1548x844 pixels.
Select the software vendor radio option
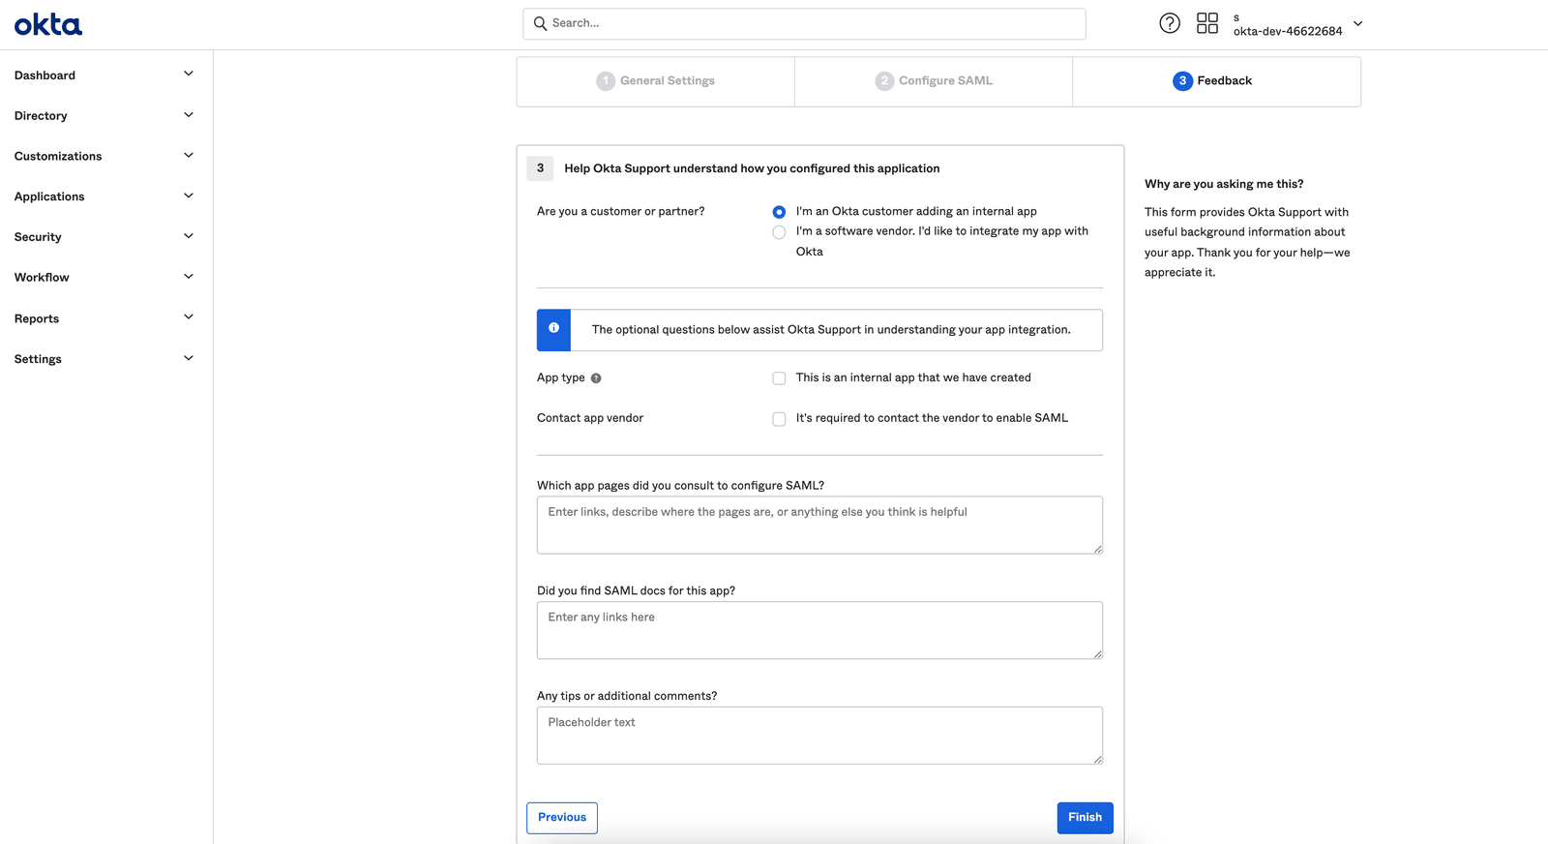779,232
